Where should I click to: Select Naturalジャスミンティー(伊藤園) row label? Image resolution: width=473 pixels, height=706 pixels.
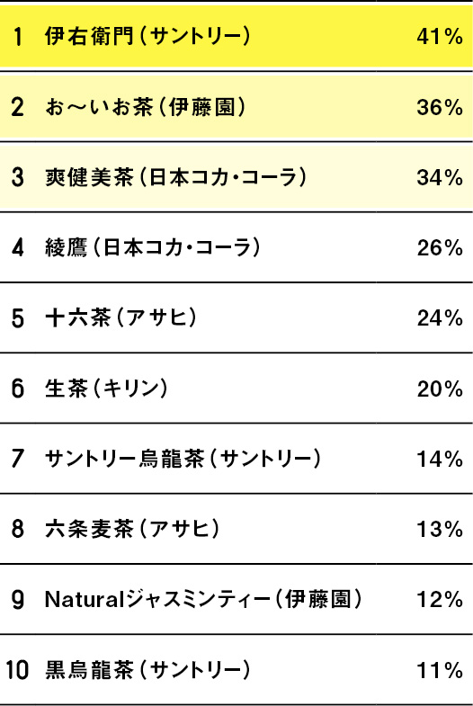coord(203,599)
